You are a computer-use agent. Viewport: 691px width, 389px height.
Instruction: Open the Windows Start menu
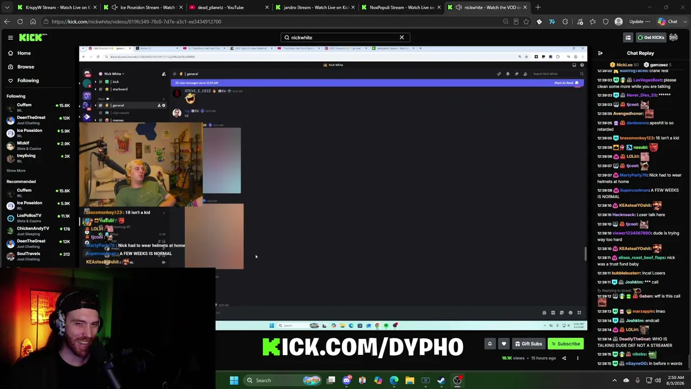tap(234, 380)
